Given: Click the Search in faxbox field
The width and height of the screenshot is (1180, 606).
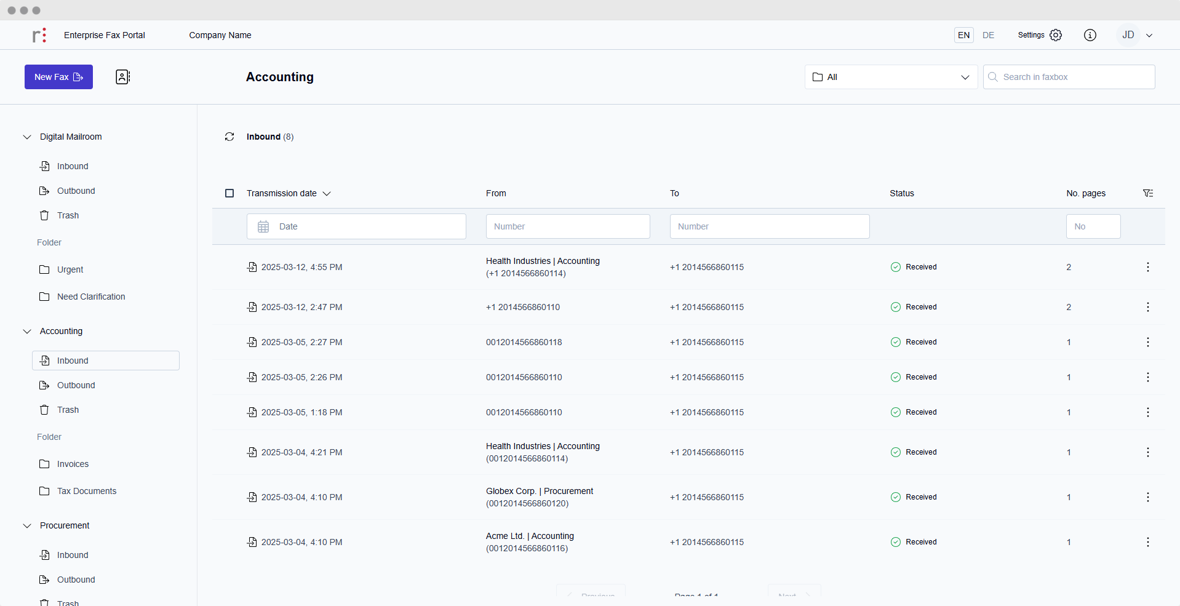Looking at the screenshot, I should pos(1069,77).
